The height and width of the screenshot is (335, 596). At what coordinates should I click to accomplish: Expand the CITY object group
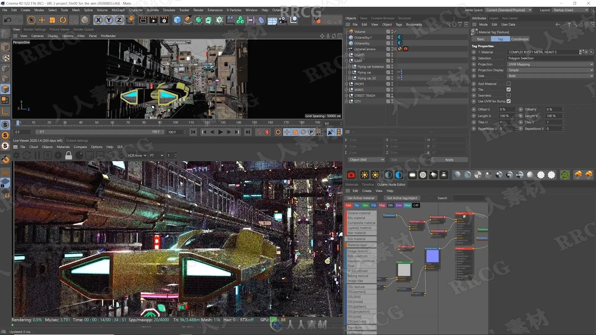[346, 101]
